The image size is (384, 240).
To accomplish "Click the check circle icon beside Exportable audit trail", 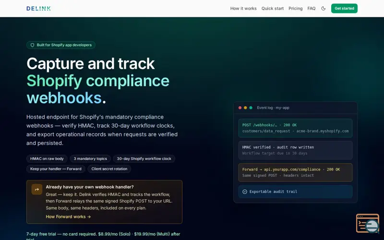I will (x=245, y=192).
